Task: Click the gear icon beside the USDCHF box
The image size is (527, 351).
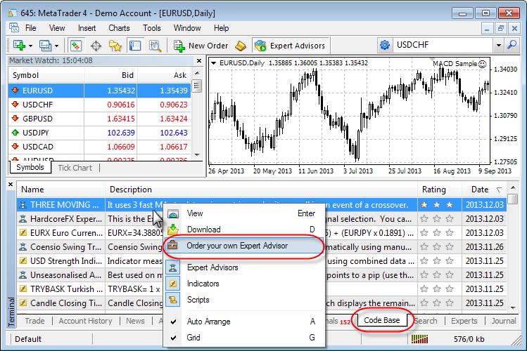Action: [x=384, y=45]
